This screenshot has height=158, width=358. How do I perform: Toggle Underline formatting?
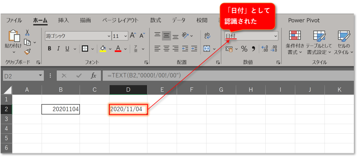click(67, 49)
